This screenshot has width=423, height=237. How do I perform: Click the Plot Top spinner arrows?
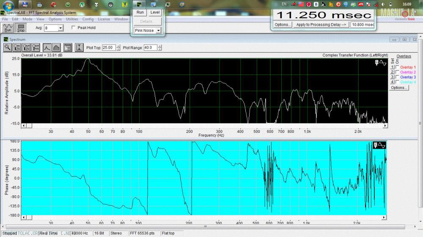click(118, 48)
